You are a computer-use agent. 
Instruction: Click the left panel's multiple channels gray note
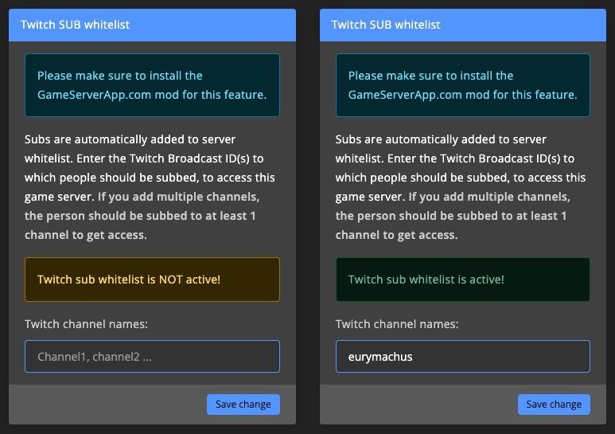click(x=142, y=216)
